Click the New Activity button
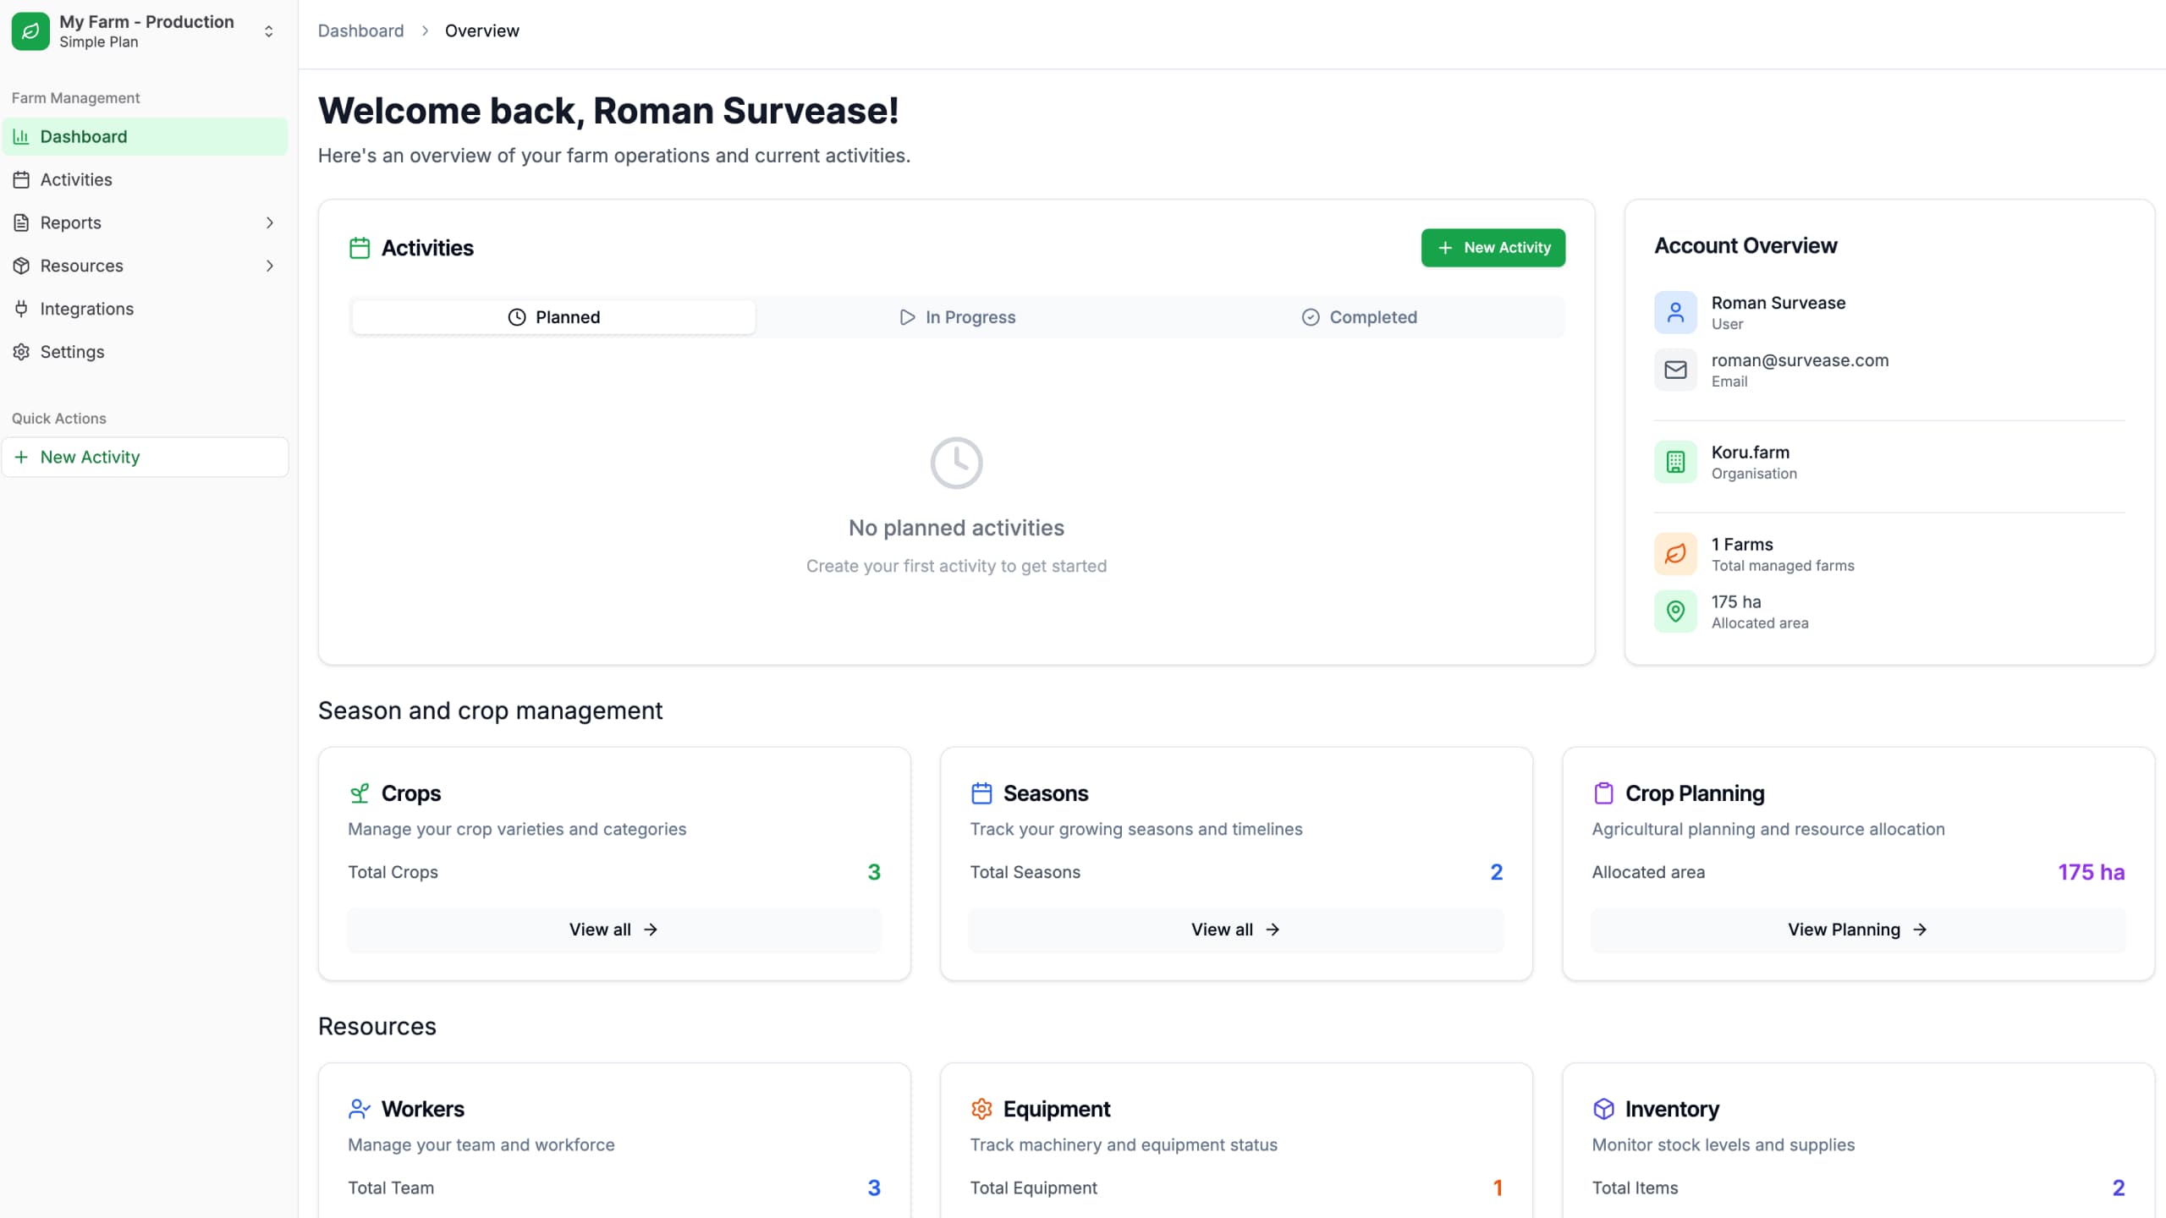The width and height of the screenshot is (2166, 1218). (1493, 247)
